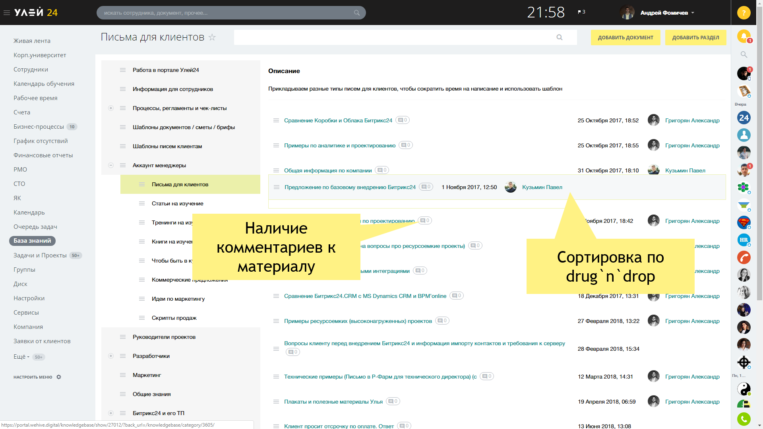Open Задачи и Проекты in left menu
This screenshot has height=429, width=763.
40,255
